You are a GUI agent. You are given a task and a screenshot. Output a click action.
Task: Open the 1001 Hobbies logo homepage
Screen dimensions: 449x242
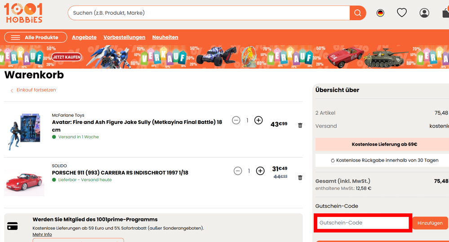23,13
